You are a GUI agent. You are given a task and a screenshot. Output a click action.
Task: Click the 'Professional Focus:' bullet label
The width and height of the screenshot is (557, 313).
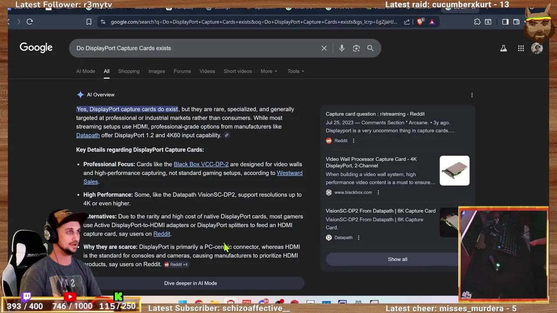click(109, 164)
